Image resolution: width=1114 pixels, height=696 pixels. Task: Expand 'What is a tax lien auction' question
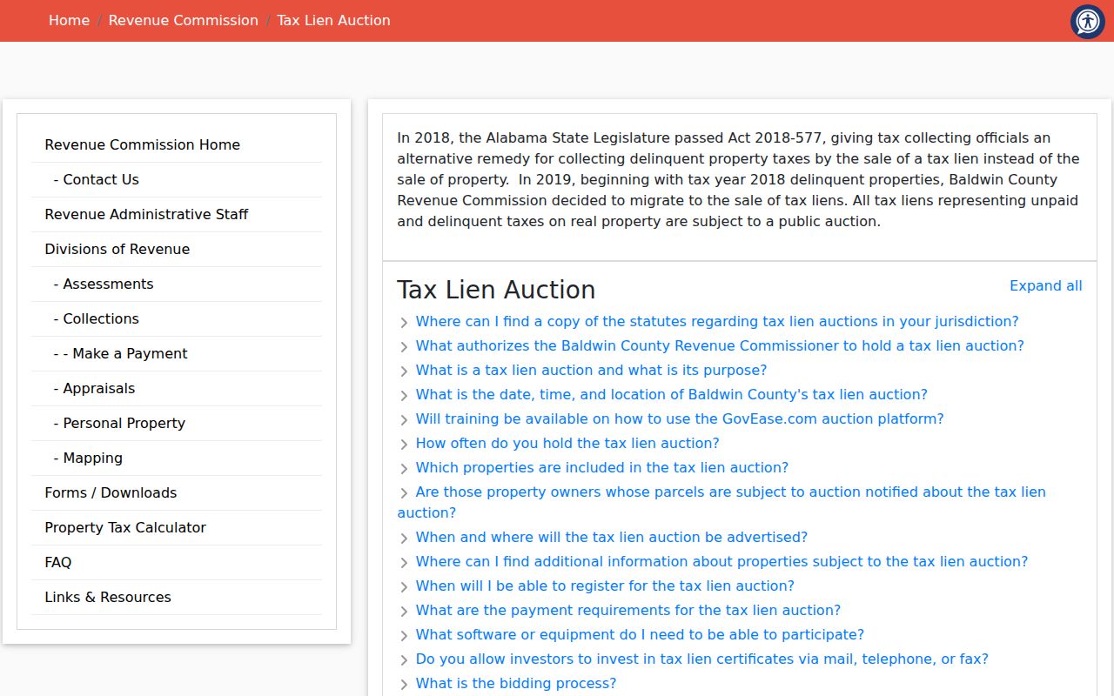point(591,370)
